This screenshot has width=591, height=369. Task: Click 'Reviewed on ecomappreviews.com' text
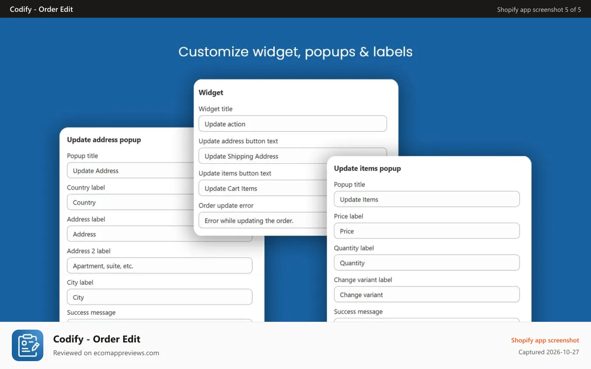point(106,353)
